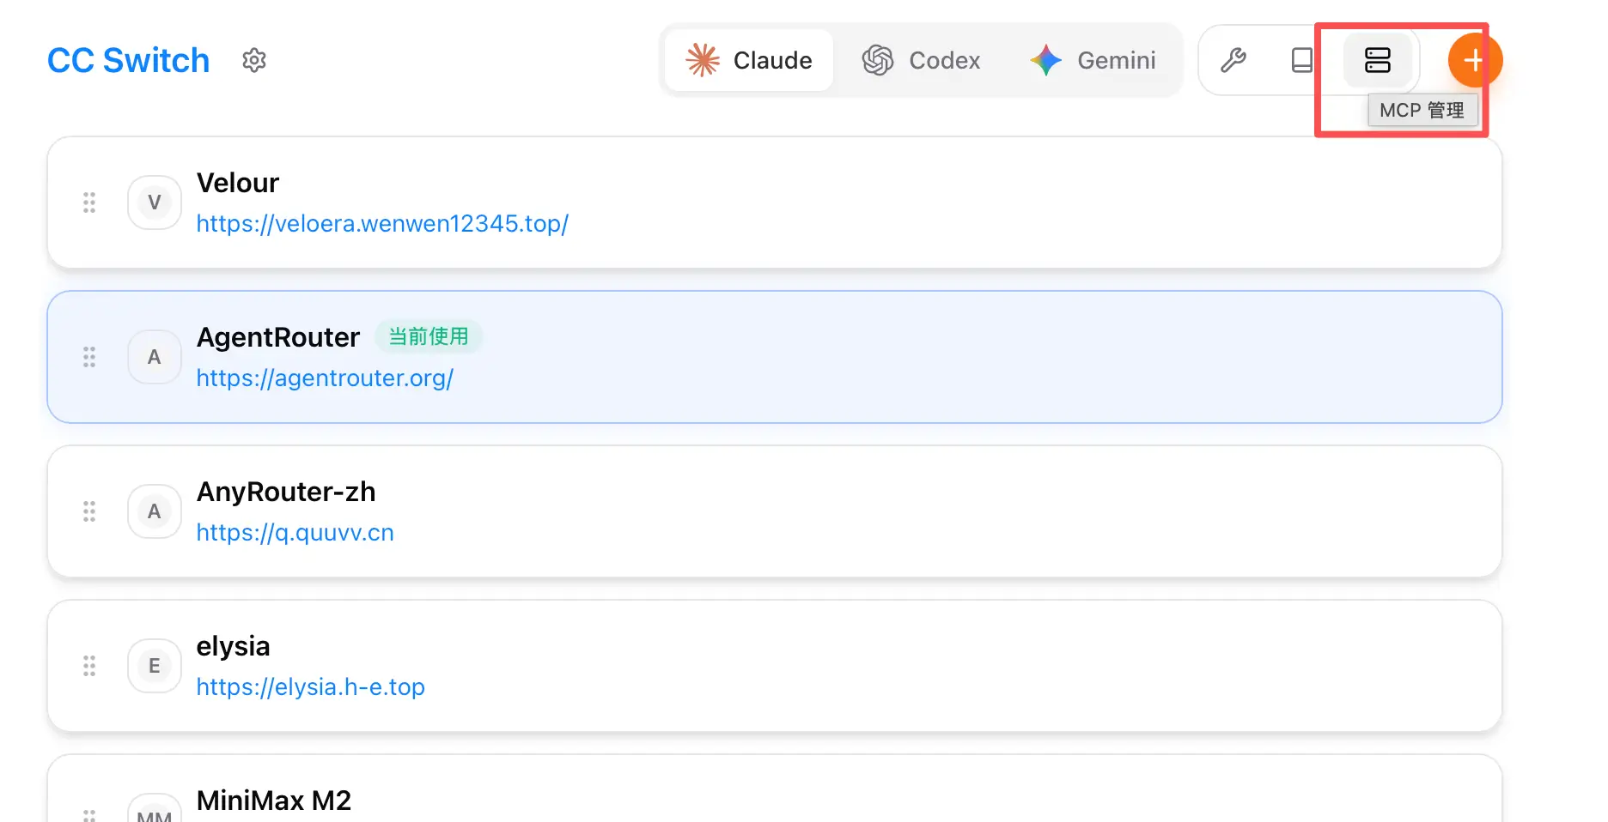
Task: Open the book icon in toolbar
Action: tap(1302, 60)
